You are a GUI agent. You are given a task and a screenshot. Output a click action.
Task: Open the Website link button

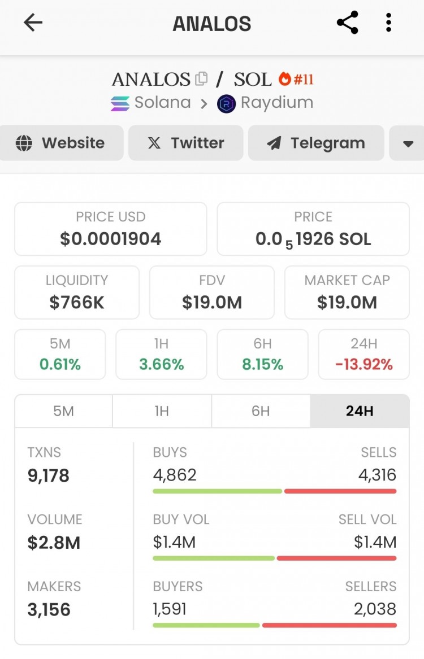(x=61, y=143)
